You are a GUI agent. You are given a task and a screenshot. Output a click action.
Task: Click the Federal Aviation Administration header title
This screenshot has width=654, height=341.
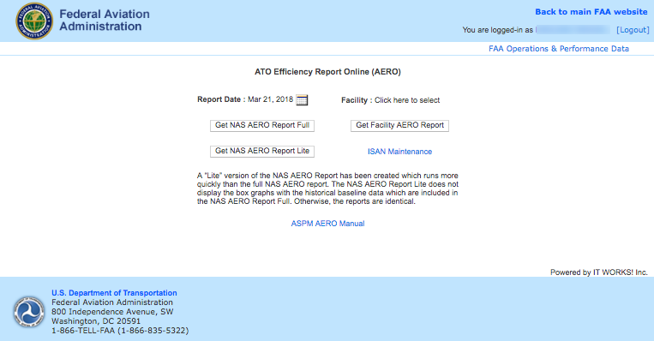click(105, 20)
